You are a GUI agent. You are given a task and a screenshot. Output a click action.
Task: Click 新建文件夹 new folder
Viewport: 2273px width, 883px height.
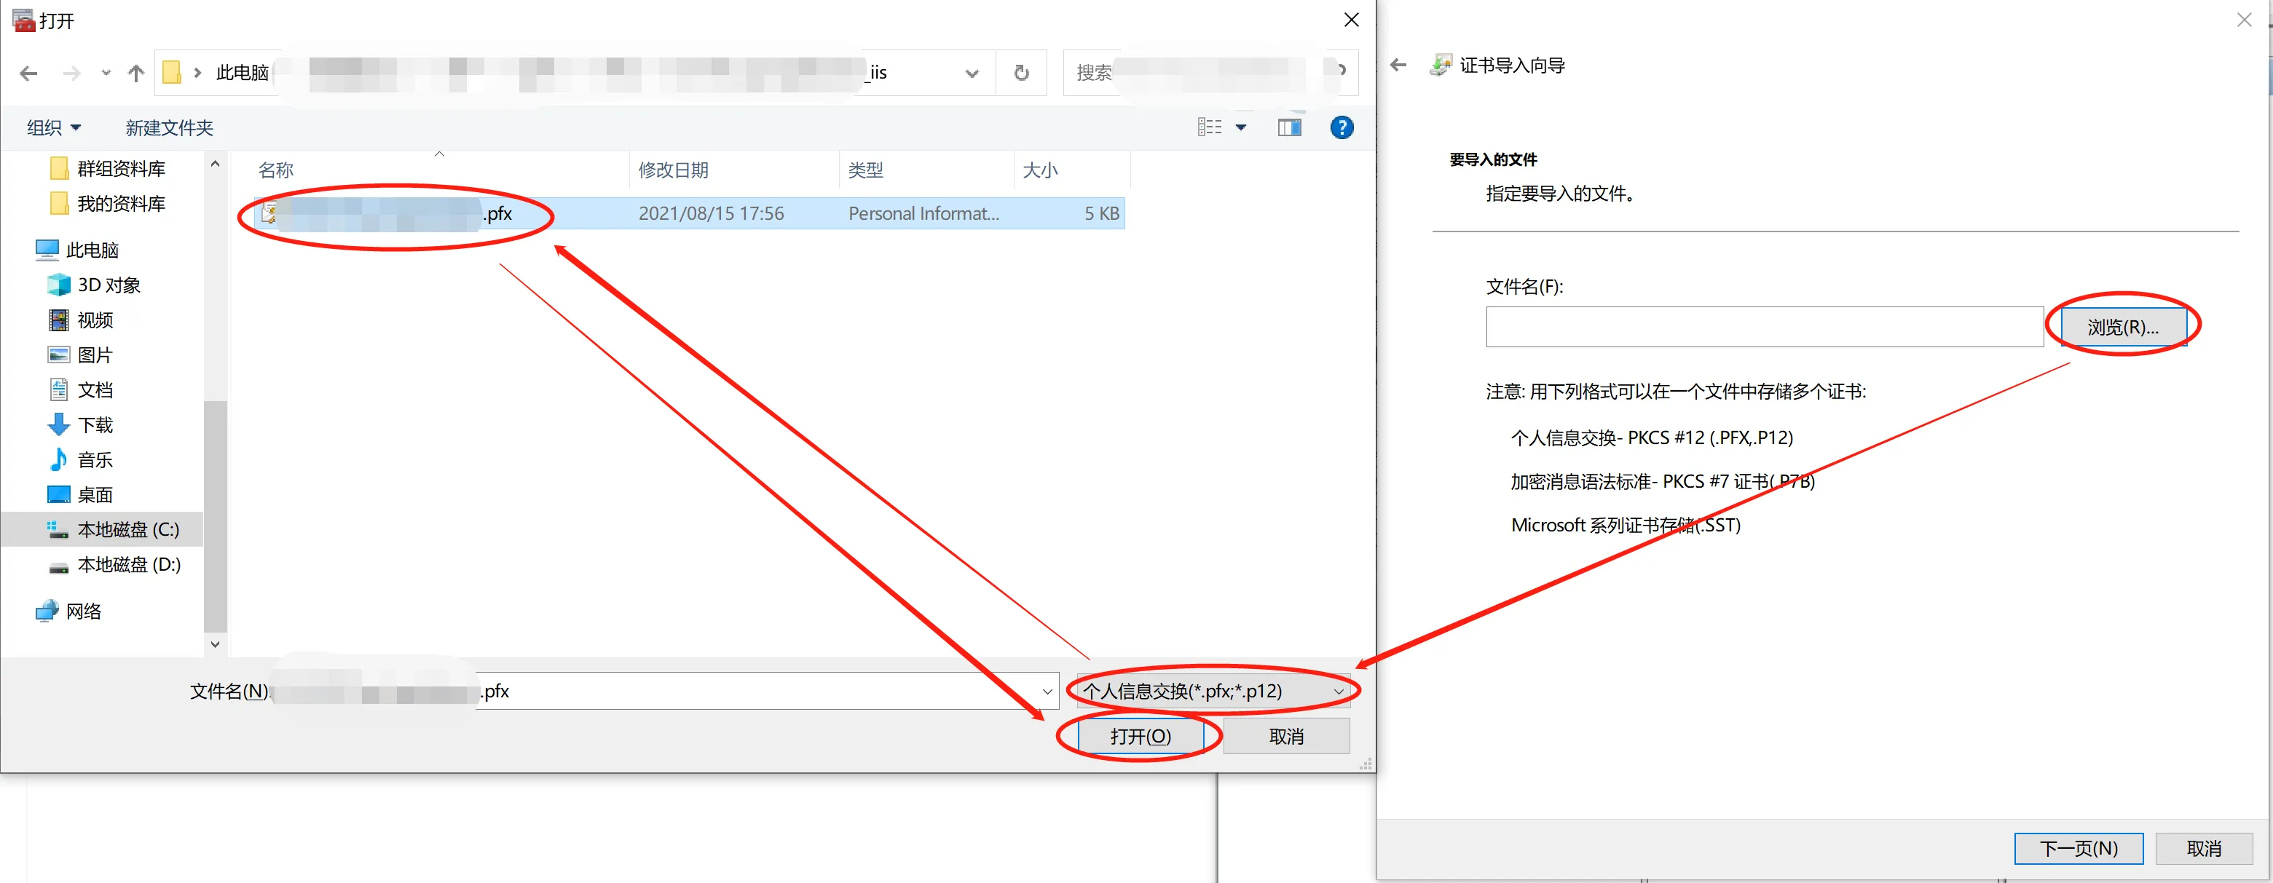pyautogui.click(x=170, y=128)
